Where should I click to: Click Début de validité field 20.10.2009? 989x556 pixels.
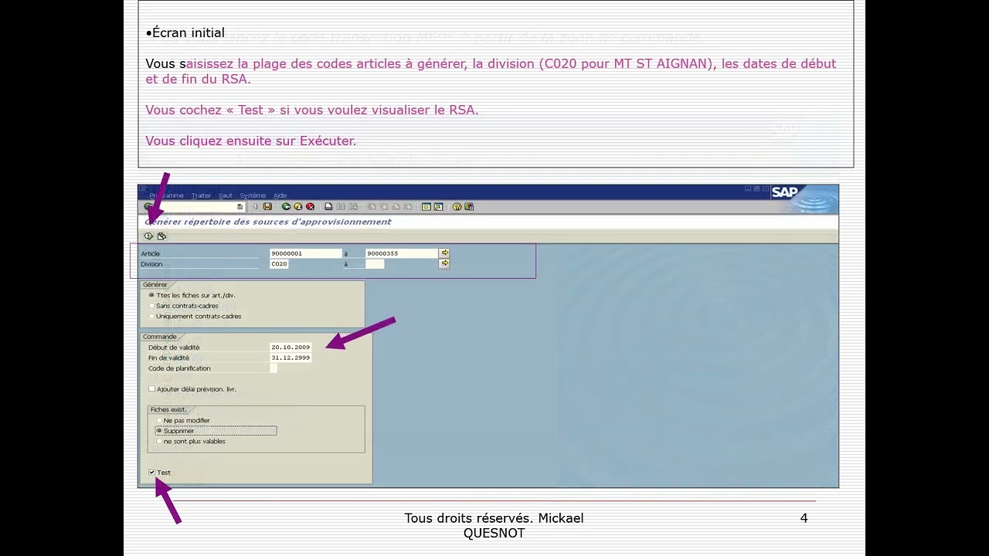tap(291, 347)
